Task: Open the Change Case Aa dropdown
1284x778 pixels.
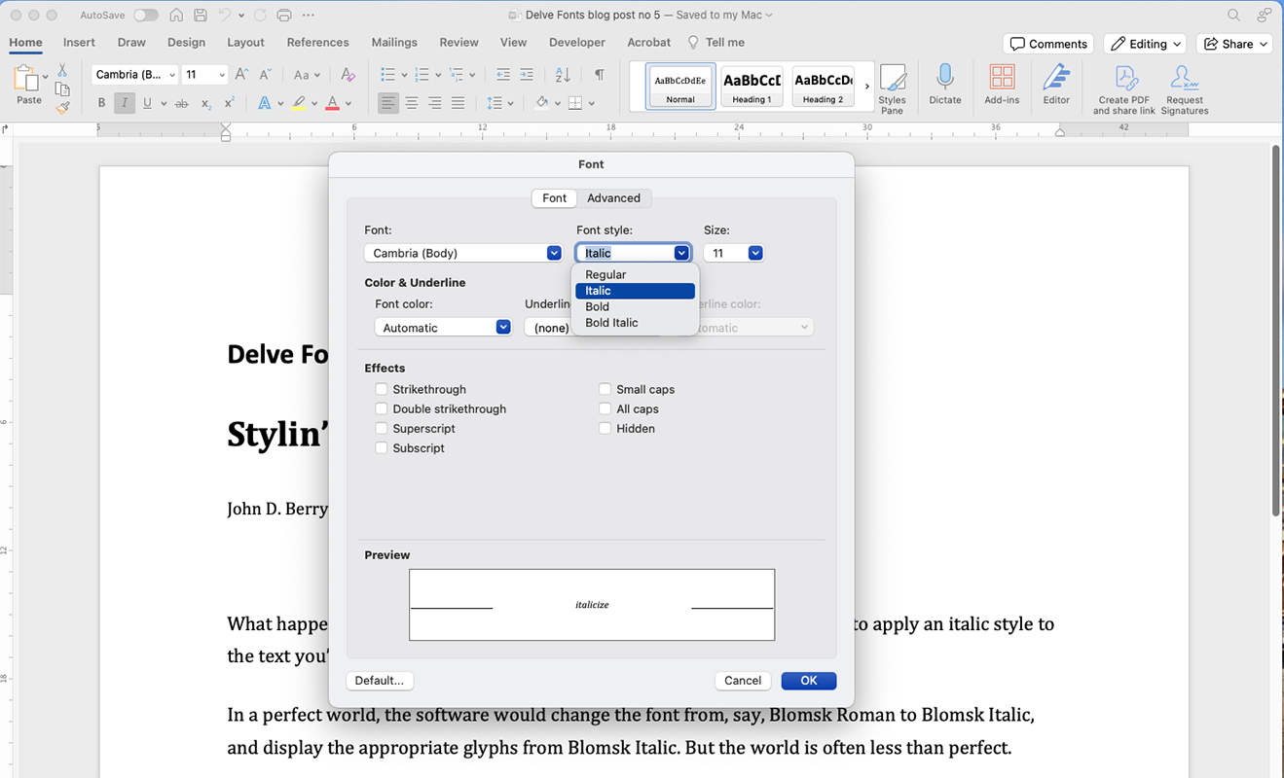Action: (307, 75)
